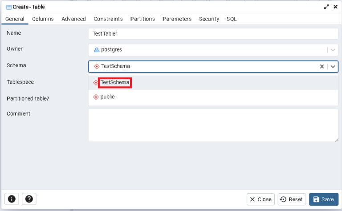Close the Create Table dialog window

pos(335,7)
